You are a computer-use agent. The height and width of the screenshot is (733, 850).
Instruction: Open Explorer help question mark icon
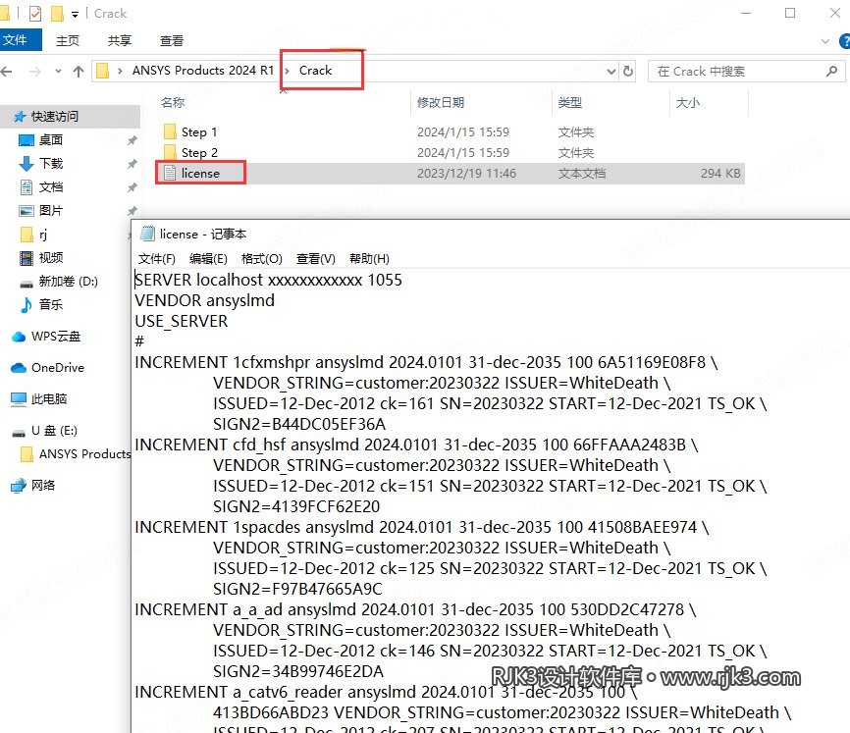pos(844,40)
